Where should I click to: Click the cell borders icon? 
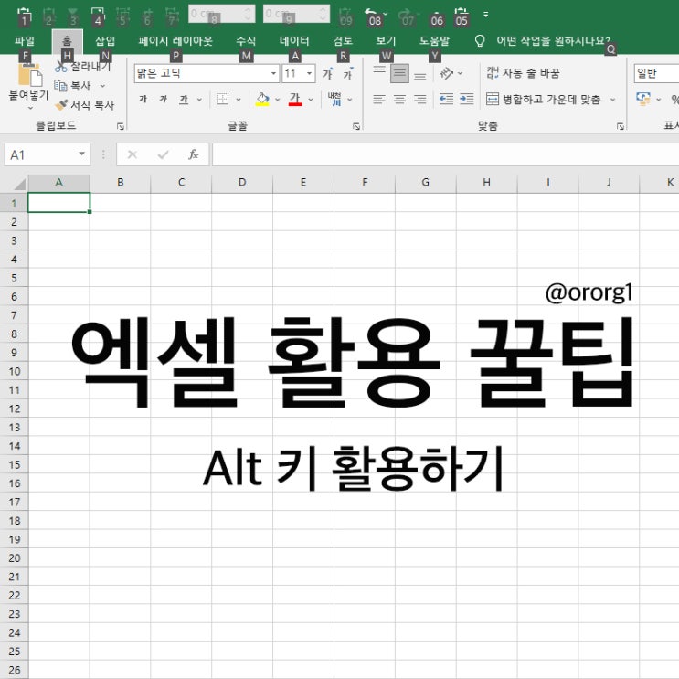coord(223,100)
